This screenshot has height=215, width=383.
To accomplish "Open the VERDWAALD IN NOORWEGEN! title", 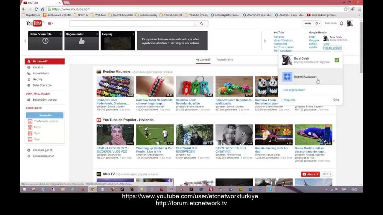I will tap(187, 150).
